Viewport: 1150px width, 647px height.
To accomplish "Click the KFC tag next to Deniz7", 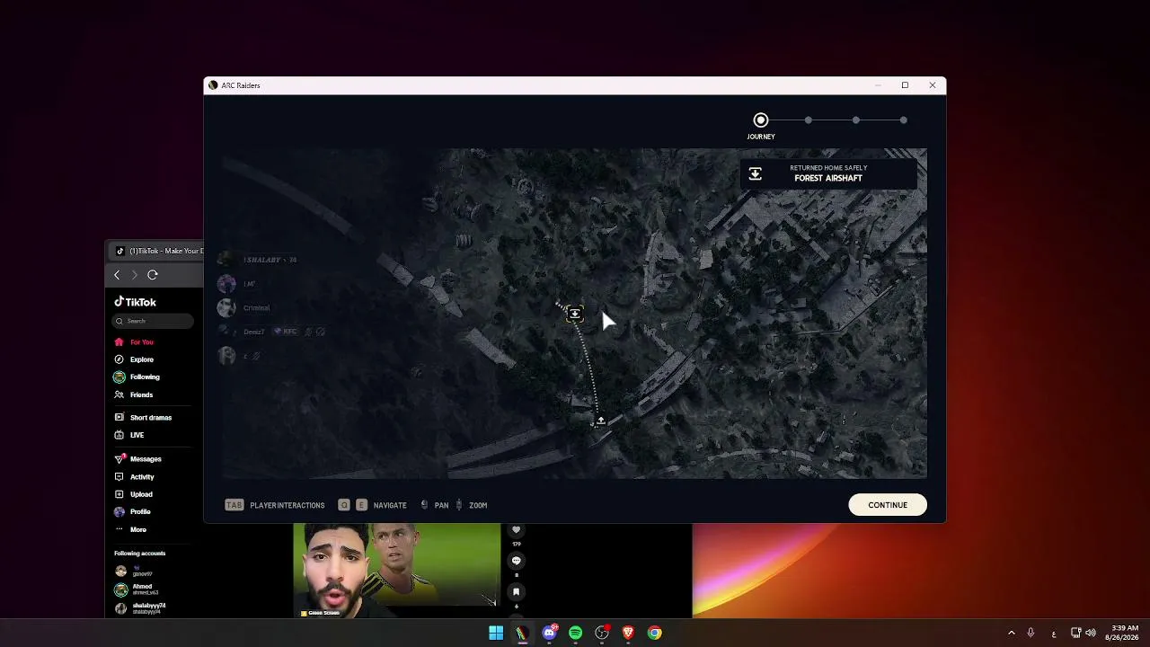I will click(286, 332).
